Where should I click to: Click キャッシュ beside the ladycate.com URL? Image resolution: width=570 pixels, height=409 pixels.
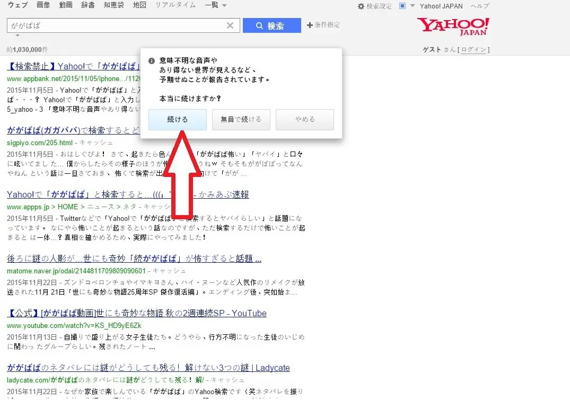[227, 380]
